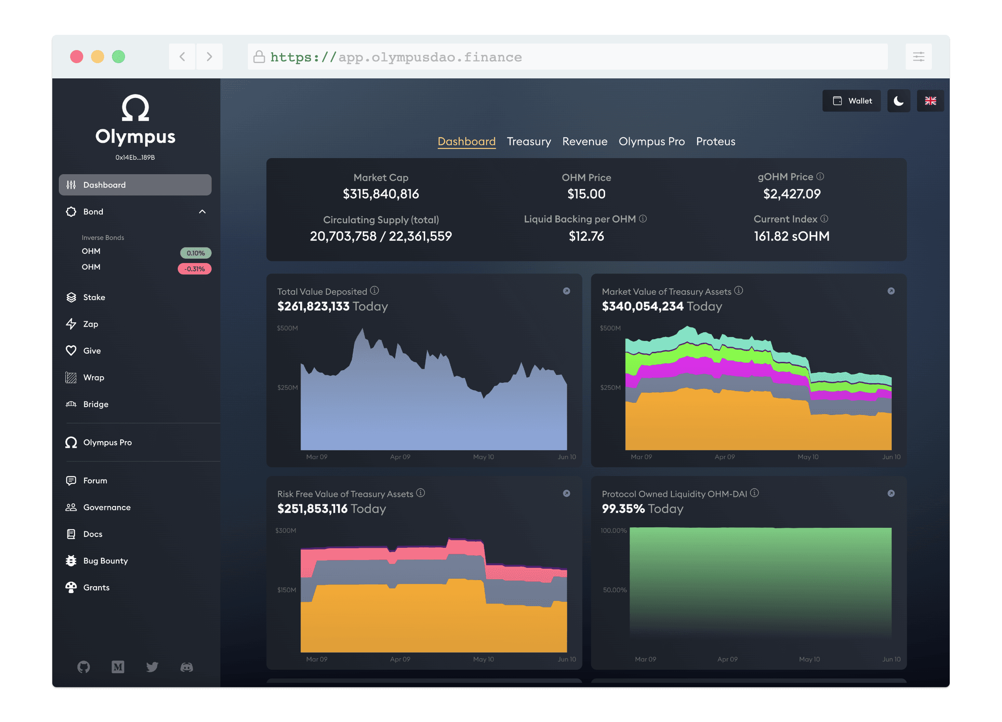
Task: Click the Liquid Backing value $12.76
Action: click(x=586, y=236)
